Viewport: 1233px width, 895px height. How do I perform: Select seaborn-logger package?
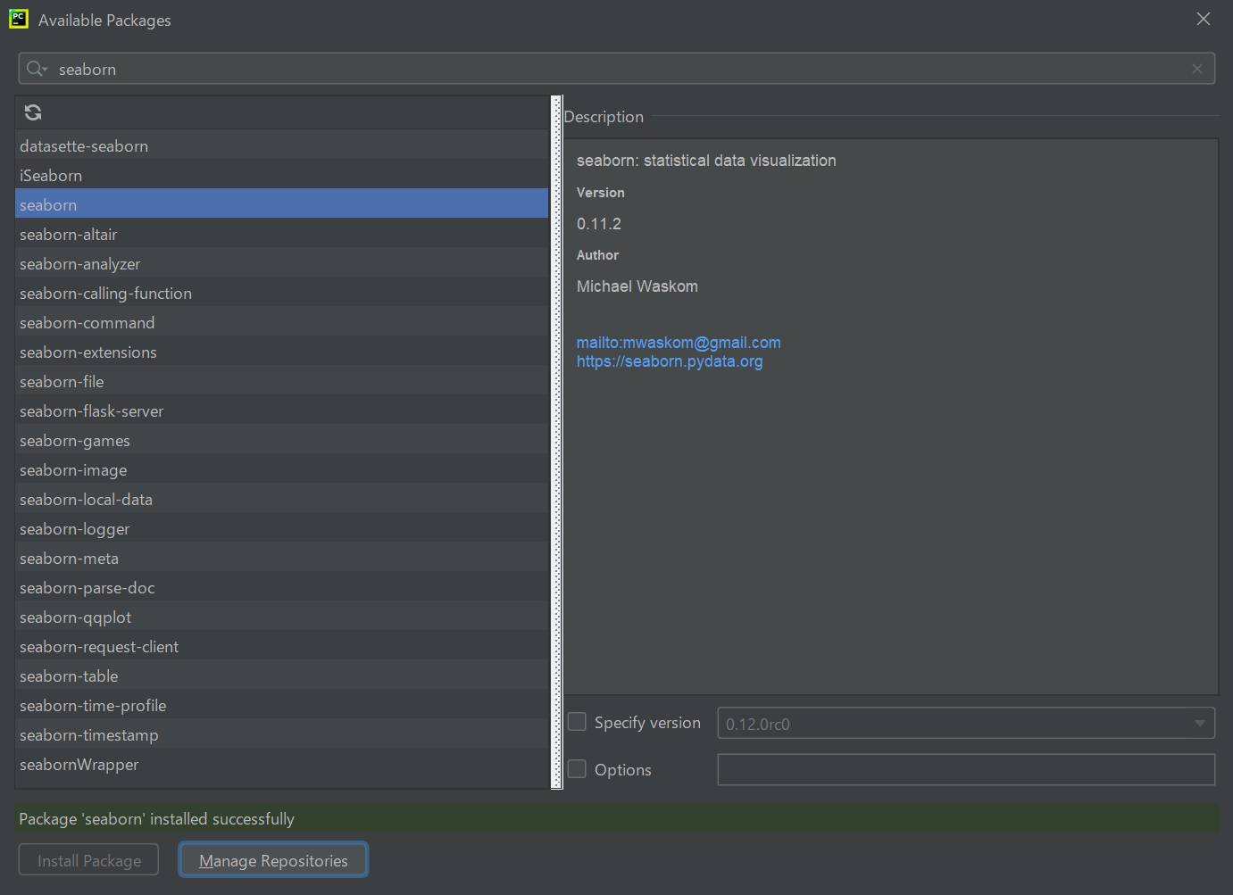pos(281,528)
